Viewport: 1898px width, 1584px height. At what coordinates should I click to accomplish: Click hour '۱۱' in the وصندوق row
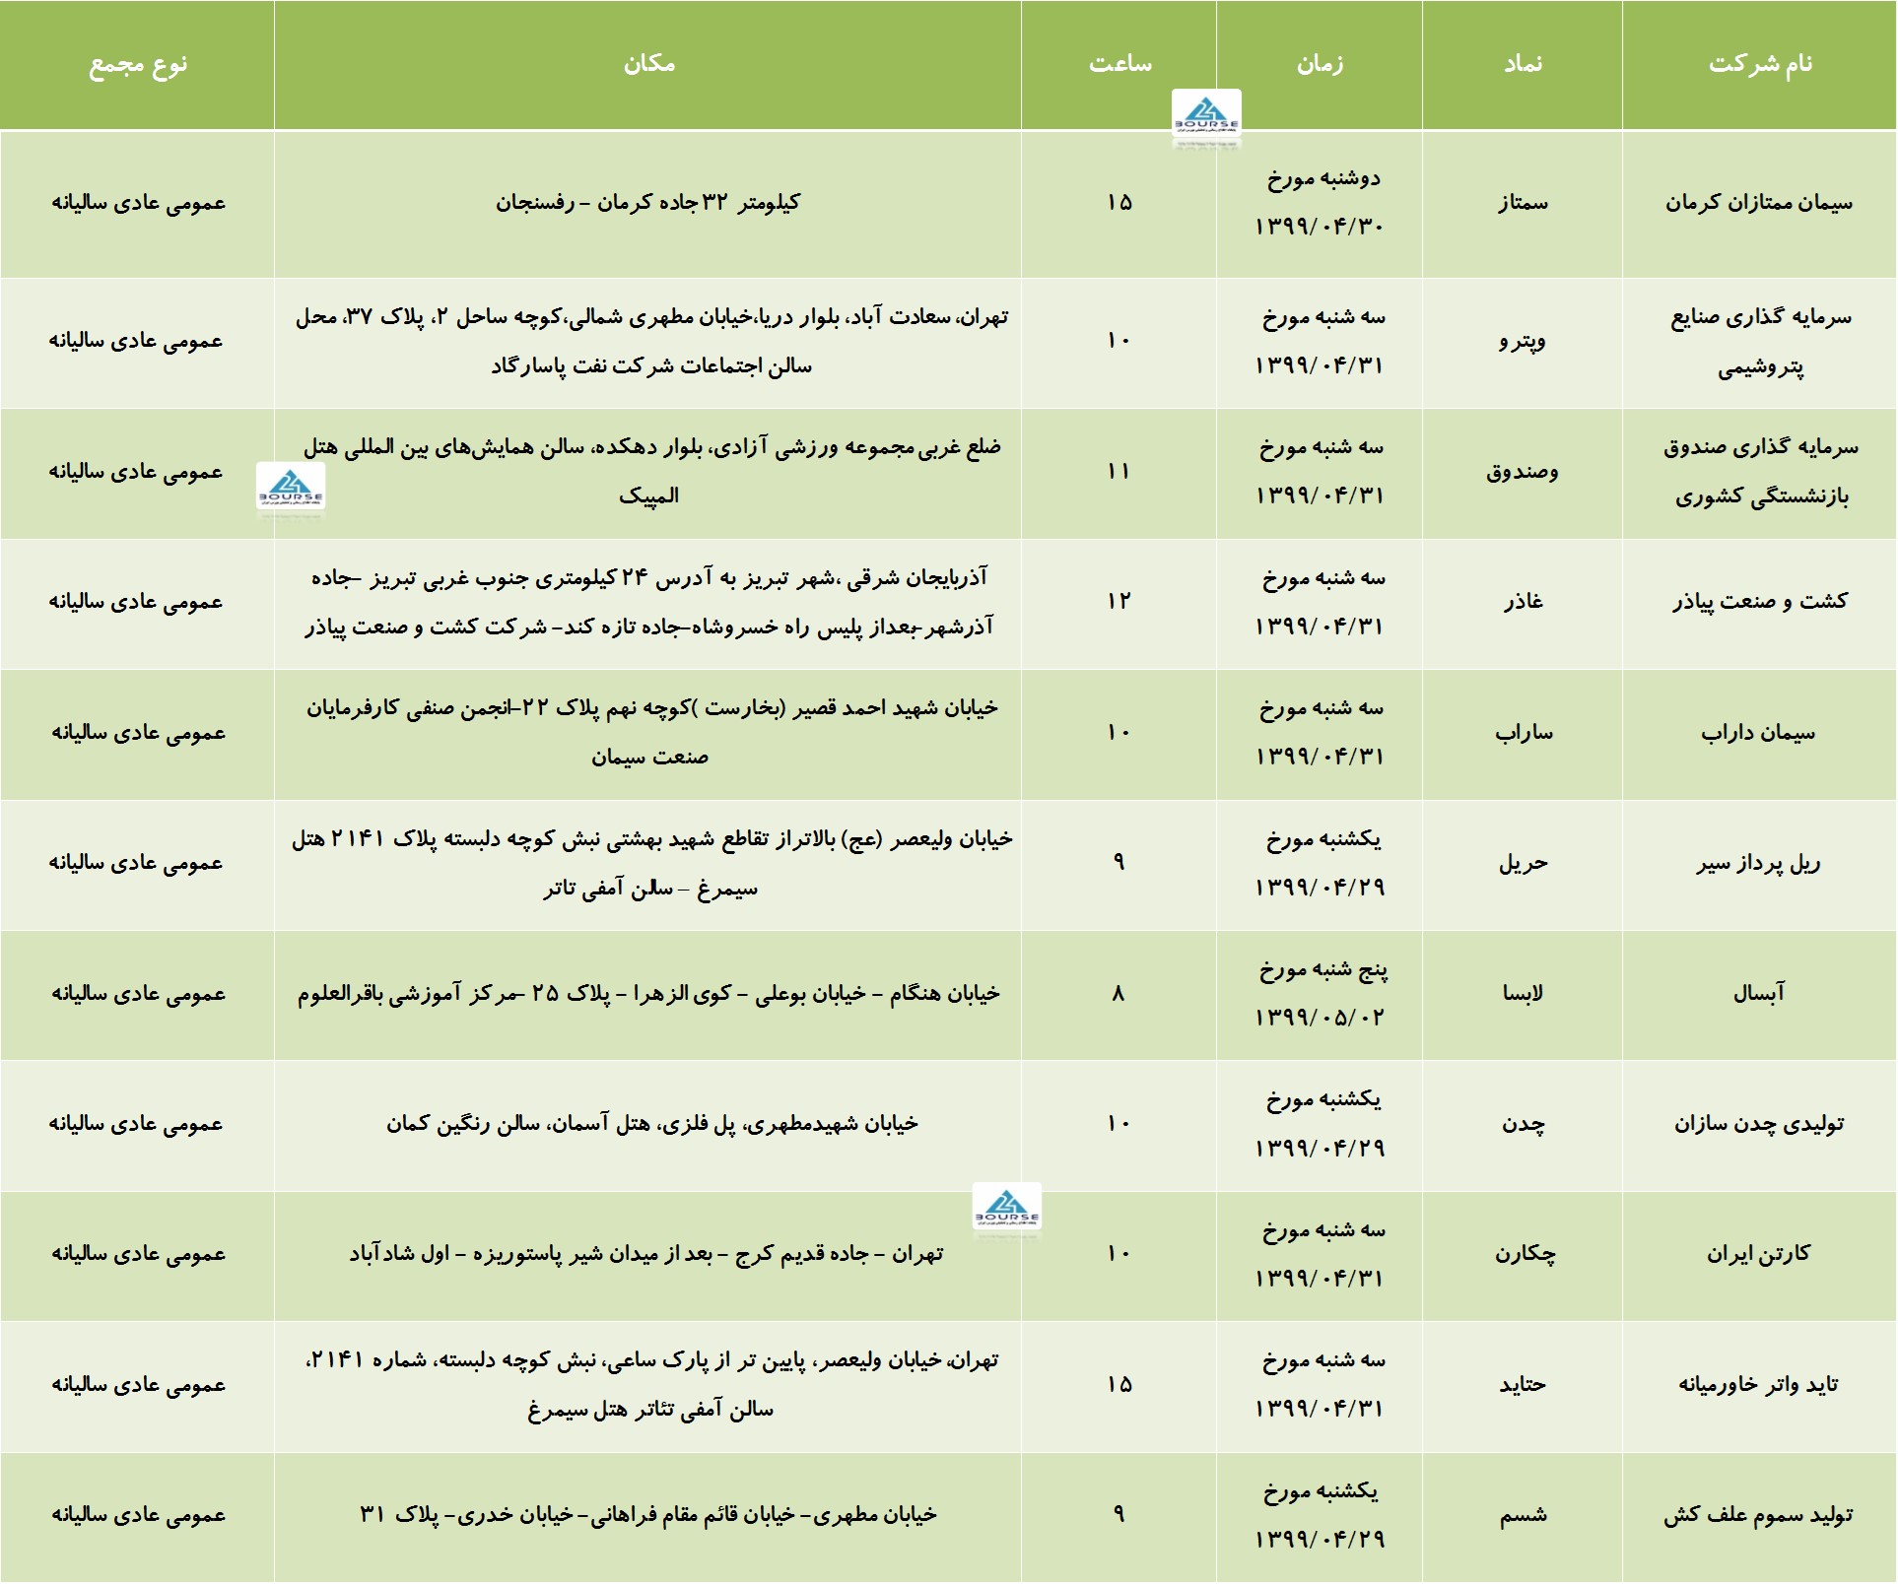(x=1118, y=472)
